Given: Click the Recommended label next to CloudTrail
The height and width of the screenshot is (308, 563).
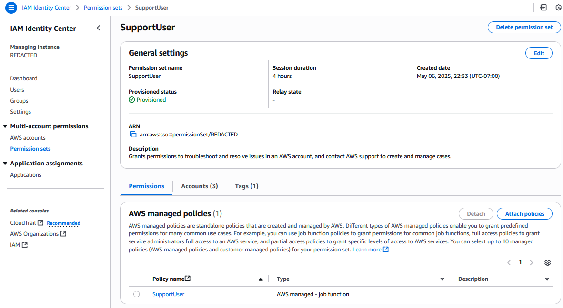Looking at the screenshot, I should pyautogui.click(x=63, y=223).
